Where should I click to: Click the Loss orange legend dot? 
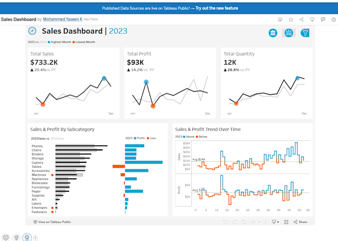tap(148, 138)
